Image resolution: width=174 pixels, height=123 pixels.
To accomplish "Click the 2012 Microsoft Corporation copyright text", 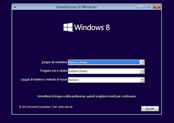I will click(x=46, y=107).
